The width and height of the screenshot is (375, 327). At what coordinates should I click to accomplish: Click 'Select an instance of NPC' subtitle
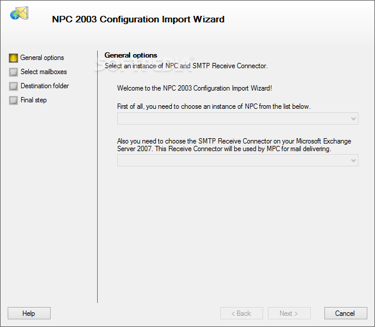[186, 66]
